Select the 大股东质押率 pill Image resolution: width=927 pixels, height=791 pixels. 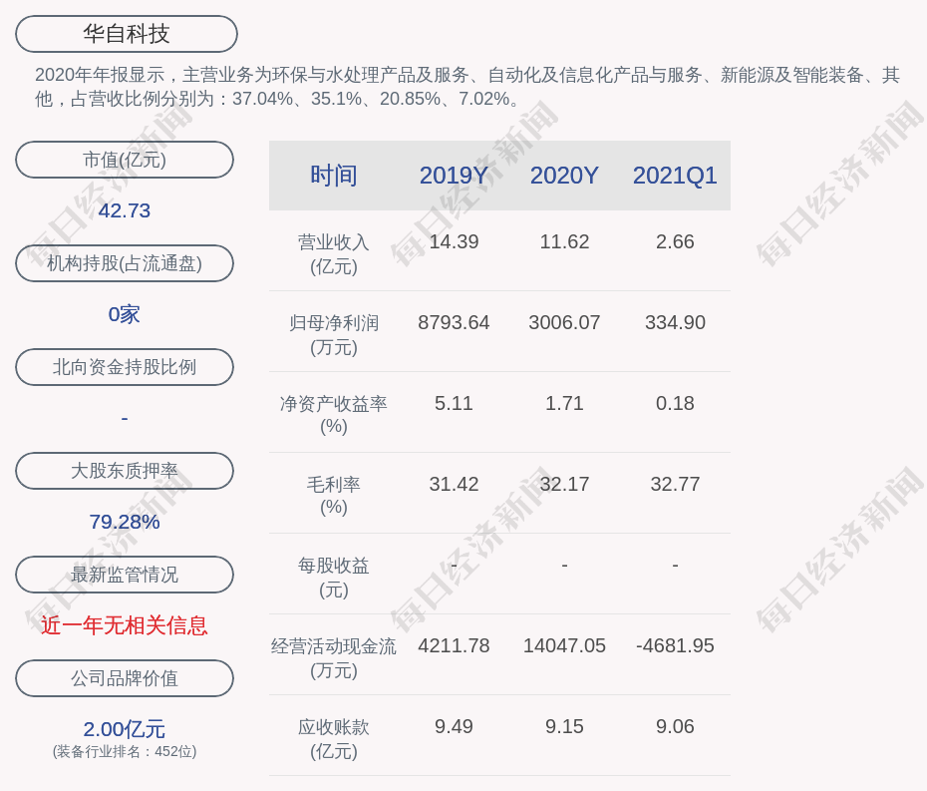coord(125,471)
